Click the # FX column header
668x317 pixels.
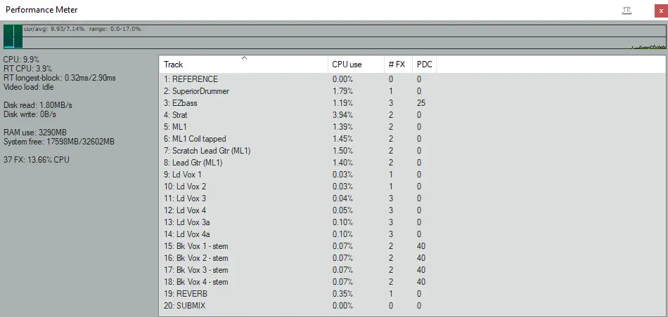398,64
